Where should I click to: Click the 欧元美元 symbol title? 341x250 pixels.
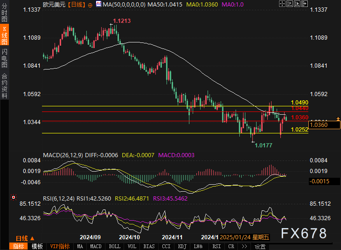[54, 4]
